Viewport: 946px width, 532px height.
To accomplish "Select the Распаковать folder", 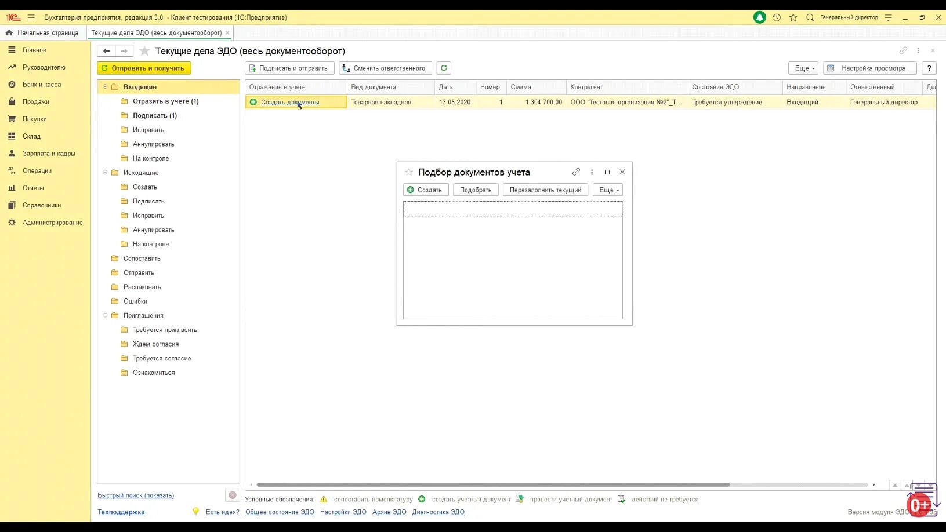I will click(x=142, y=287).
